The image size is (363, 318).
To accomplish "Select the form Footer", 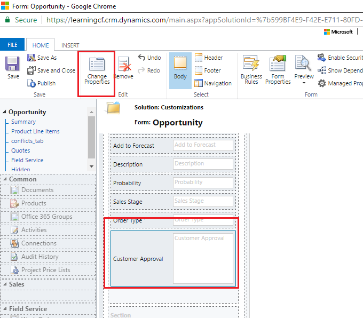I will (208, 70).
